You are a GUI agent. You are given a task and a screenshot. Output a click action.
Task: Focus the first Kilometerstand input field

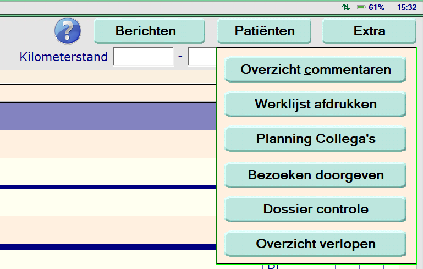[x=144, y=57]
